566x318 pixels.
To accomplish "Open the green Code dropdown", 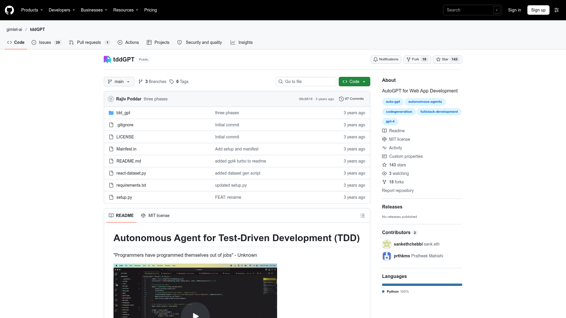I will [x=354, y=82].
